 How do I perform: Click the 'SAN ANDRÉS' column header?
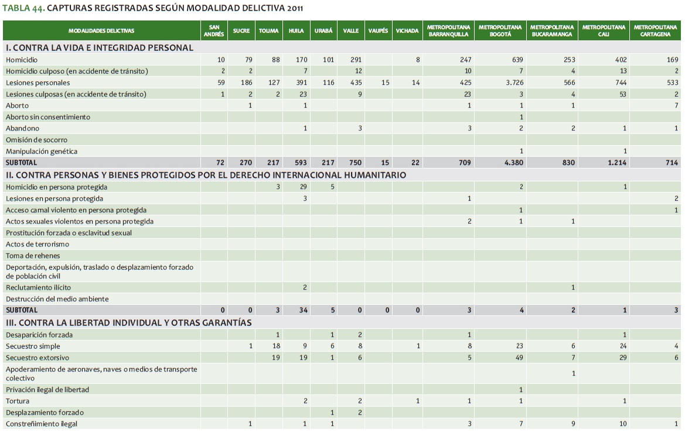[213, 30]
